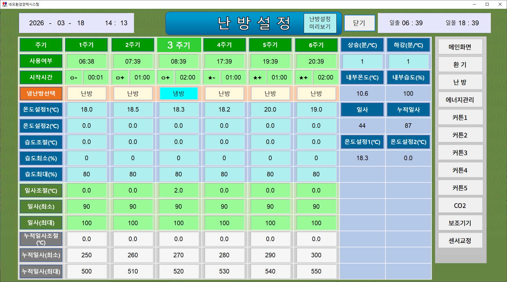Edit cycle 5 temperature setting 20.0

270,110
